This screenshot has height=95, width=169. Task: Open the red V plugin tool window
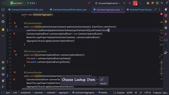pyautogui.click(x=166, y=34)
